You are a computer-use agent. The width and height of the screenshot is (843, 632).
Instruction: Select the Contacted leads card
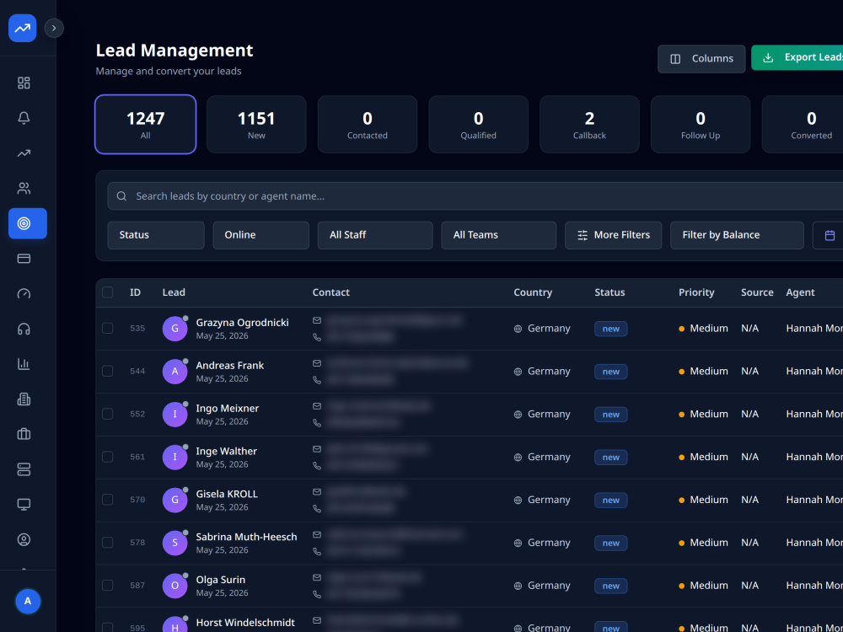coord(368,124)
